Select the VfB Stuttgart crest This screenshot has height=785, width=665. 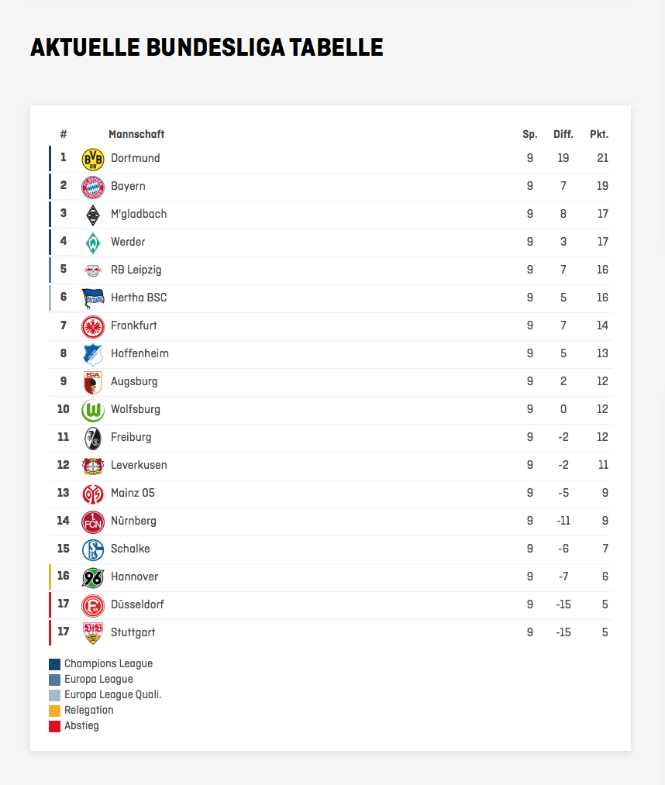coord(93,633)
